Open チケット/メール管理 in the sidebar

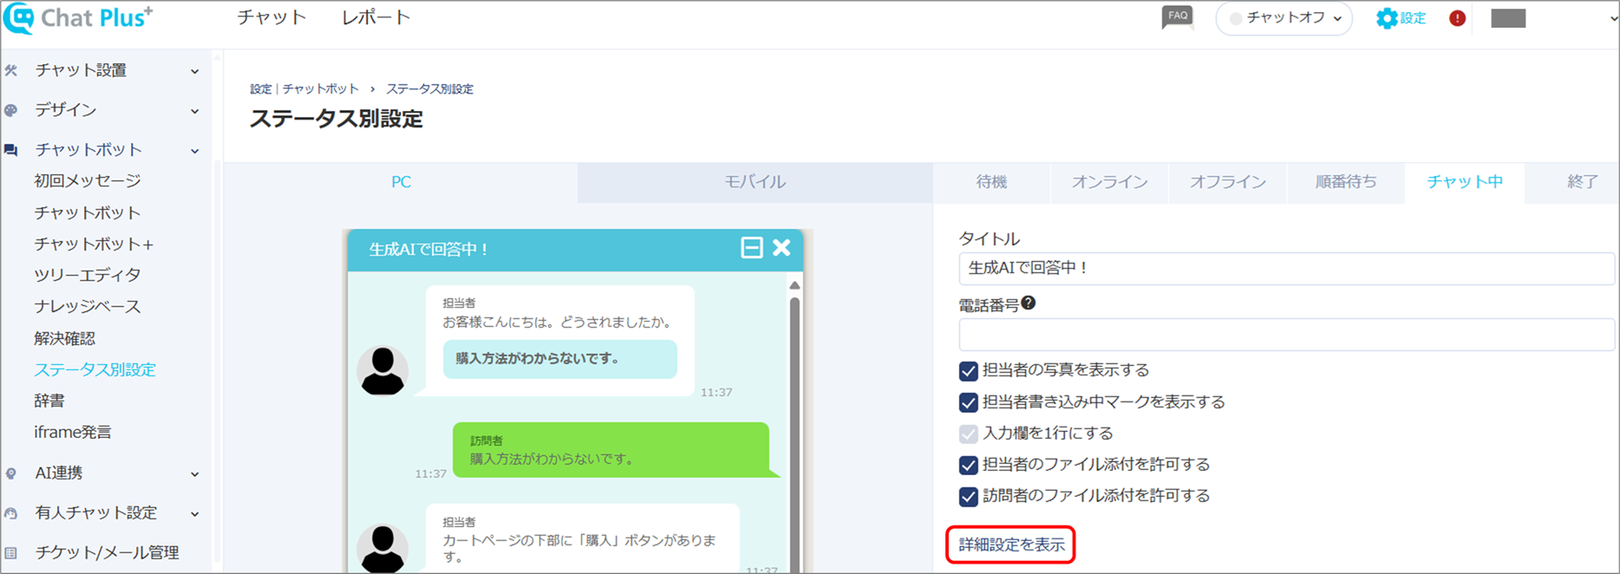coord(107,552)
